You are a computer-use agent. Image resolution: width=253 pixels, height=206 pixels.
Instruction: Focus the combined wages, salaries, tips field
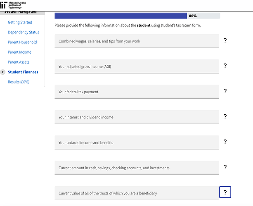coord(137,41)
